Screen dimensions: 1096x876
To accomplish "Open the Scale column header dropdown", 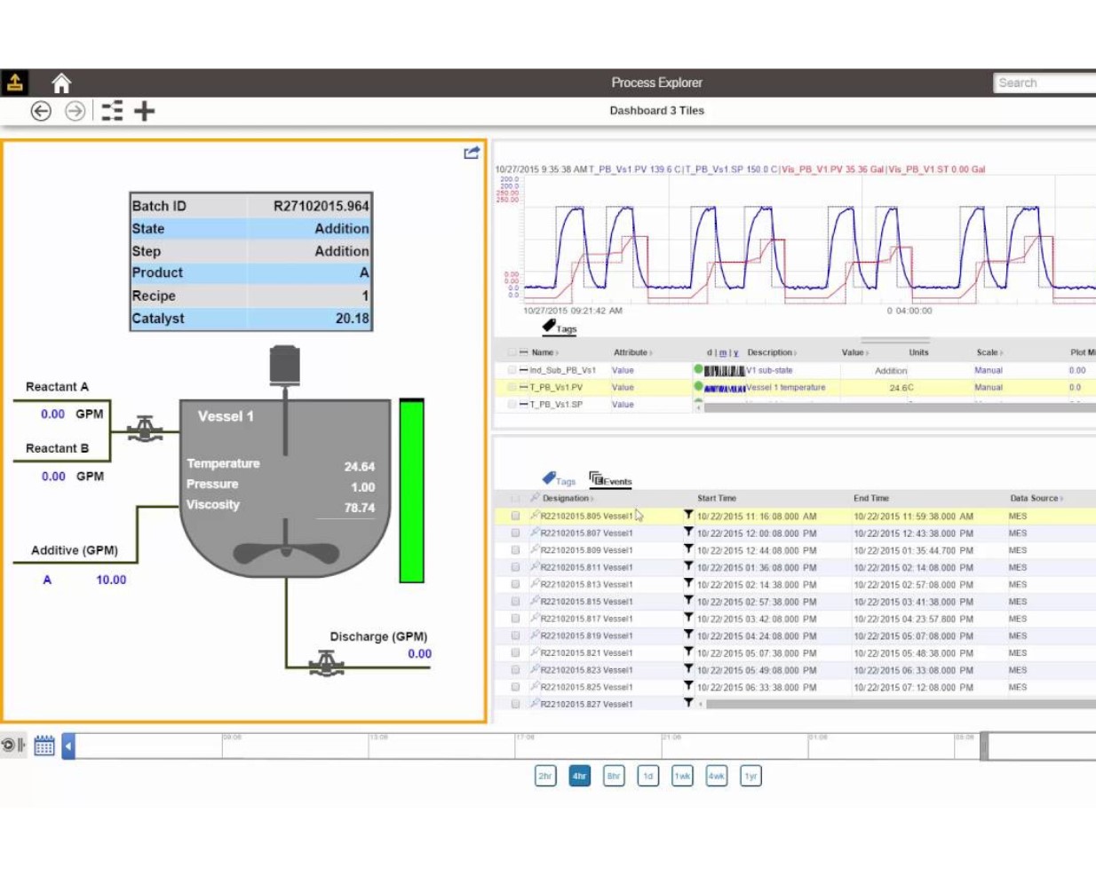I will 1001,353.
